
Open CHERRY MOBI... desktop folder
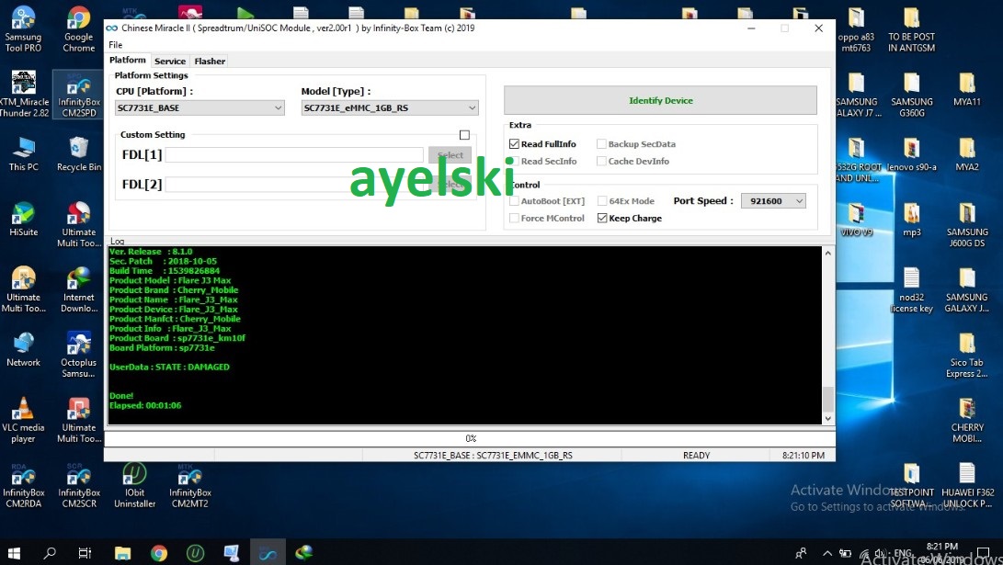coord(966,420)
